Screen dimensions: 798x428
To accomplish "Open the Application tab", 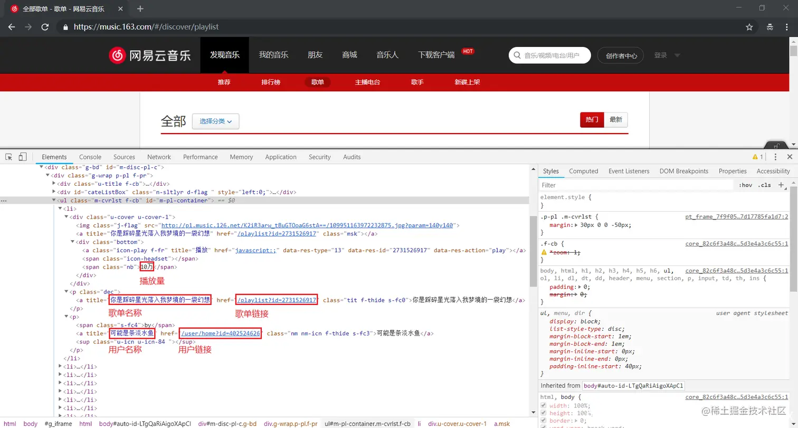I will [281, 157].
